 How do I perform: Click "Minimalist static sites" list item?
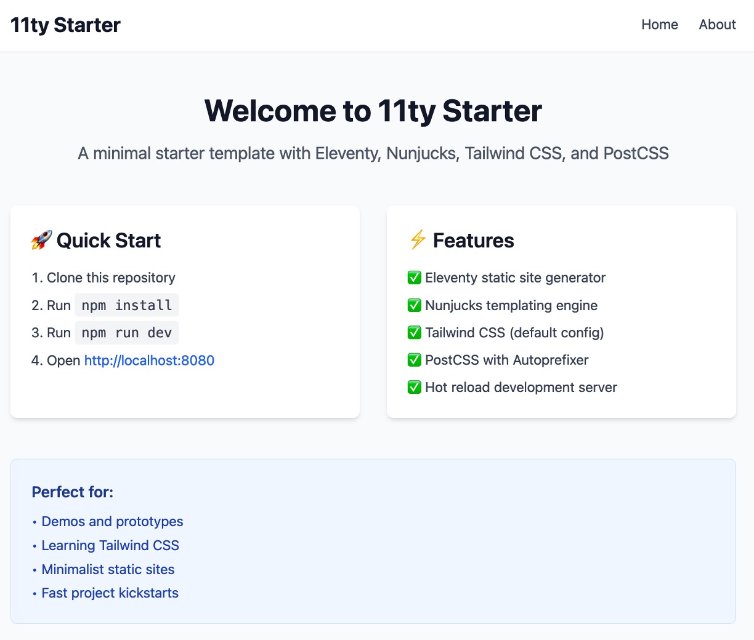point(108,570)
